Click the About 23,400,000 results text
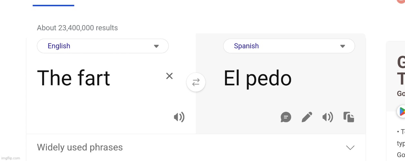The image size is (405, 161). [x=77, y=28]
